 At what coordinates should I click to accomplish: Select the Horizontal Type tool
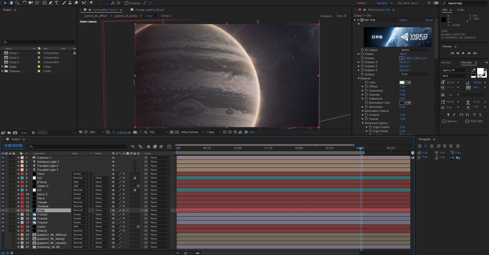(56, 3)
